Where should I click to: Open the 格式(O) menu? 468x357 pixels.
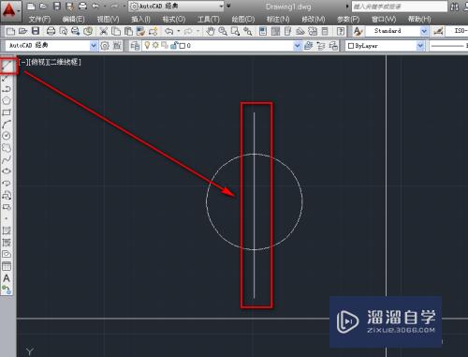pyautogui.click(x=174, y=20)
